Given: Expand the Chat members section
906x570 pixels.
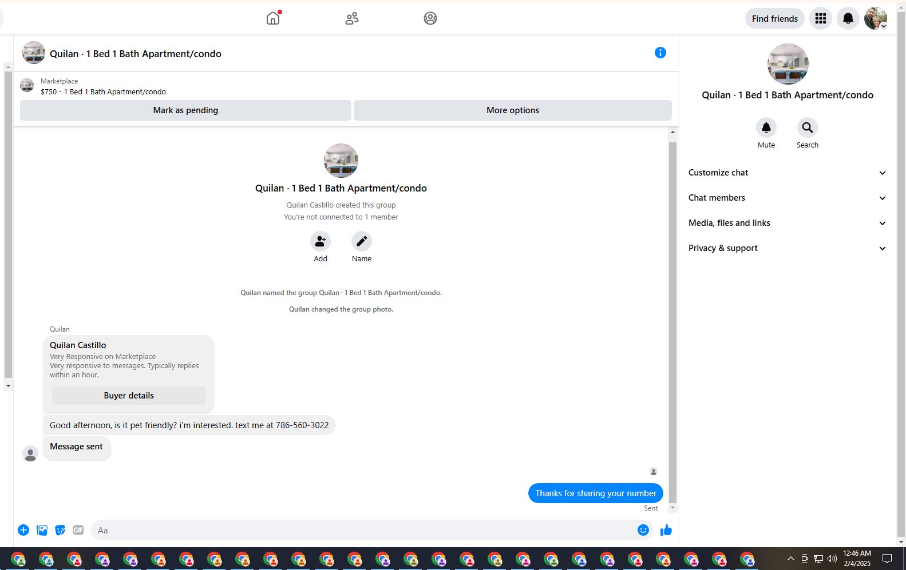Looking at the screenshot, I should tap(788, 198).
